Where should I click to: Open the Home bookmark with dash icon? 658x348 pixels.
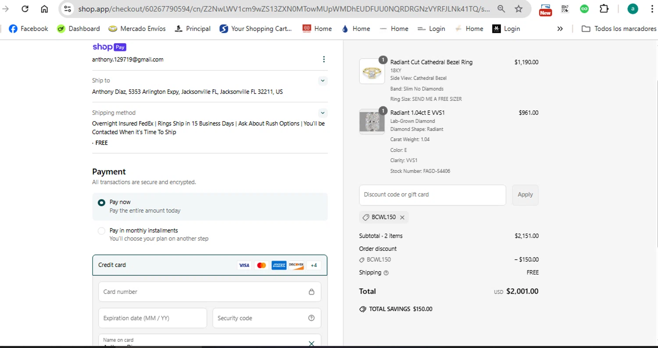coord(394,28)
